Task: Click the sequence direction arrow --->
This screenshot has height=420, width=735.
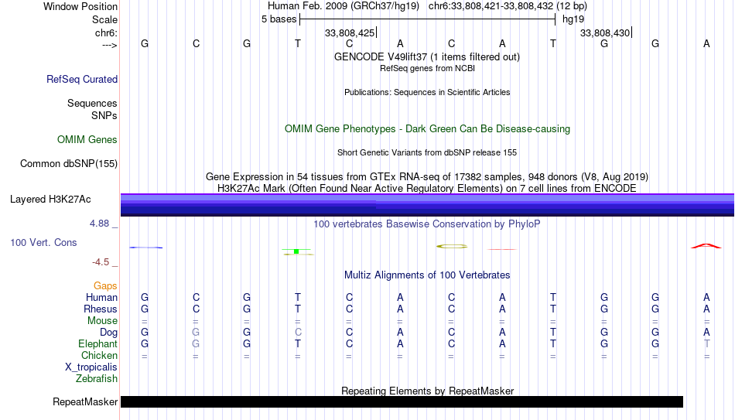Action: point(109,45)
